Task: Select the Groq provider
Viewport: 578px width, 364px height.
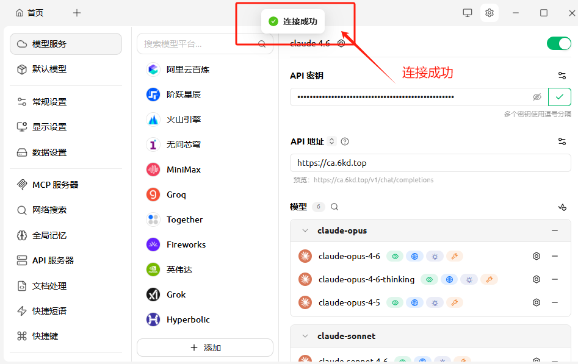Action: 205,194
